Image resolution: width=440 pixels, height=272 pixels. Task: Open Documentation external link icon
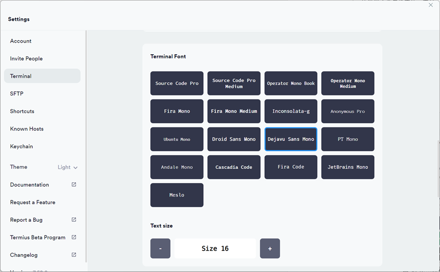[74, 185]
